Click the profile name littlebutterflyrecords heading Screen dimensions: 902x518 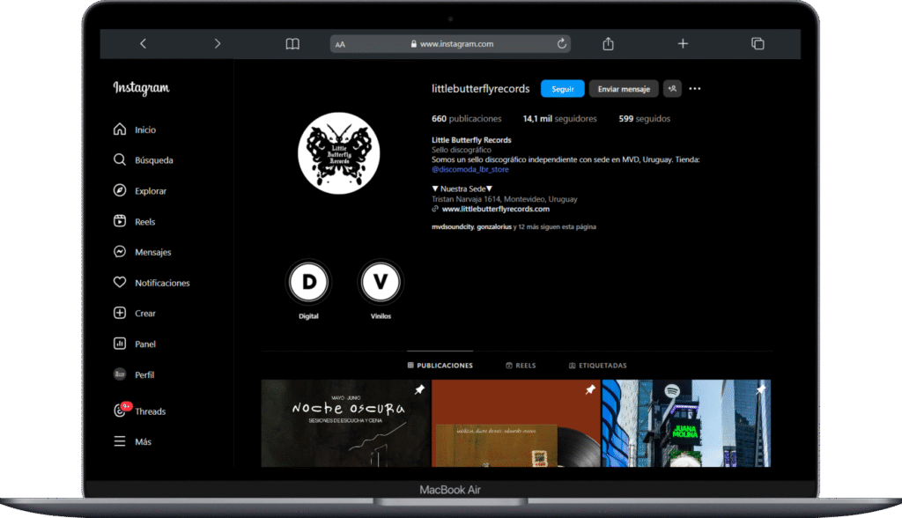click(x=480, y=89)
